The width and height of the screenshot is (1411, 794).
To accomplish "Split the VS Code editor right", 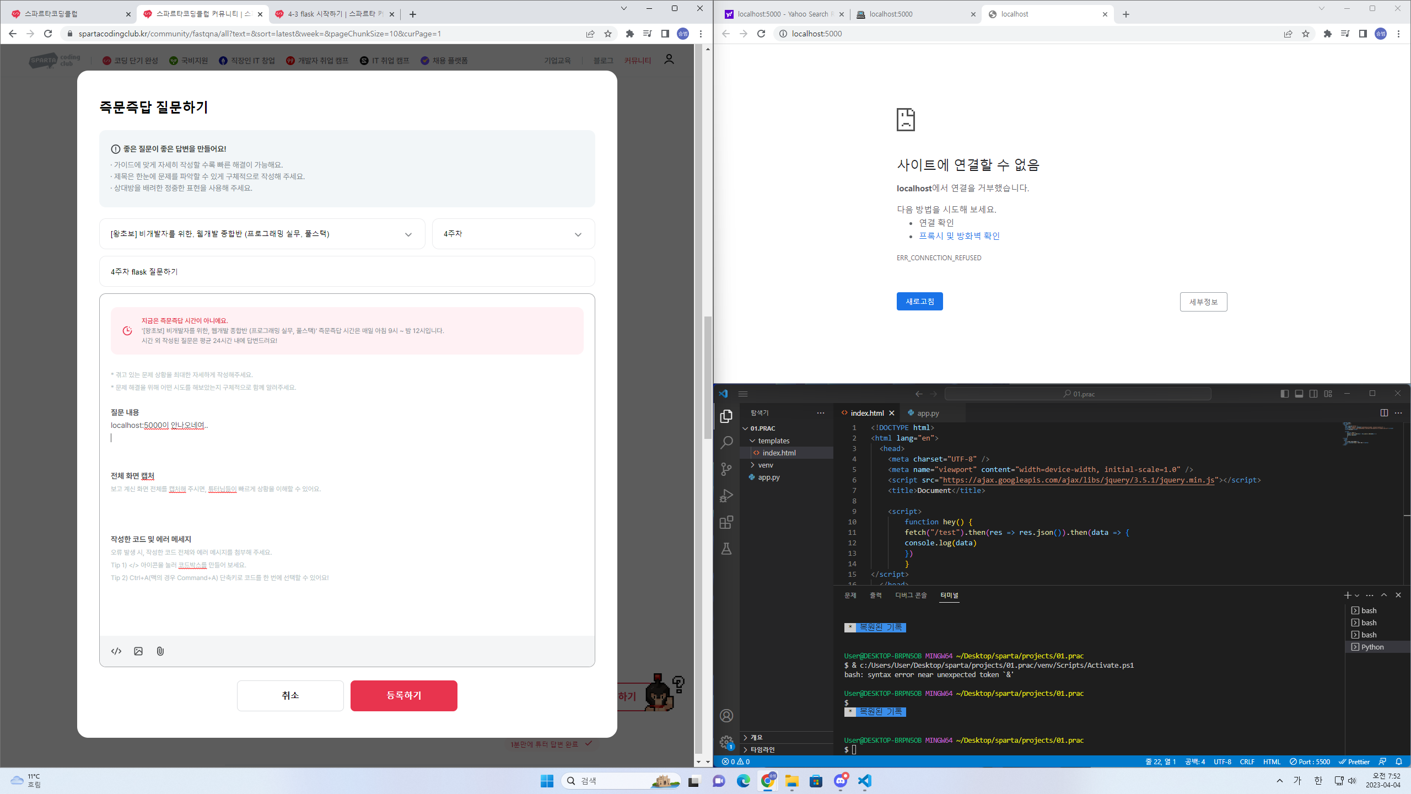I will [x=1384, y=413].
